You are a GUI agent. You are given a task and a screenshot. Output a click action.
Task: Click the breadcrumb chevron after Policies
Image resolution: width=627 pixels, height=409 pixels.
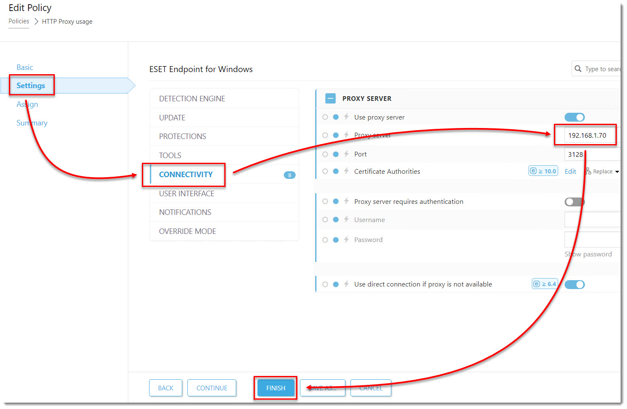[x=36, y=21]
